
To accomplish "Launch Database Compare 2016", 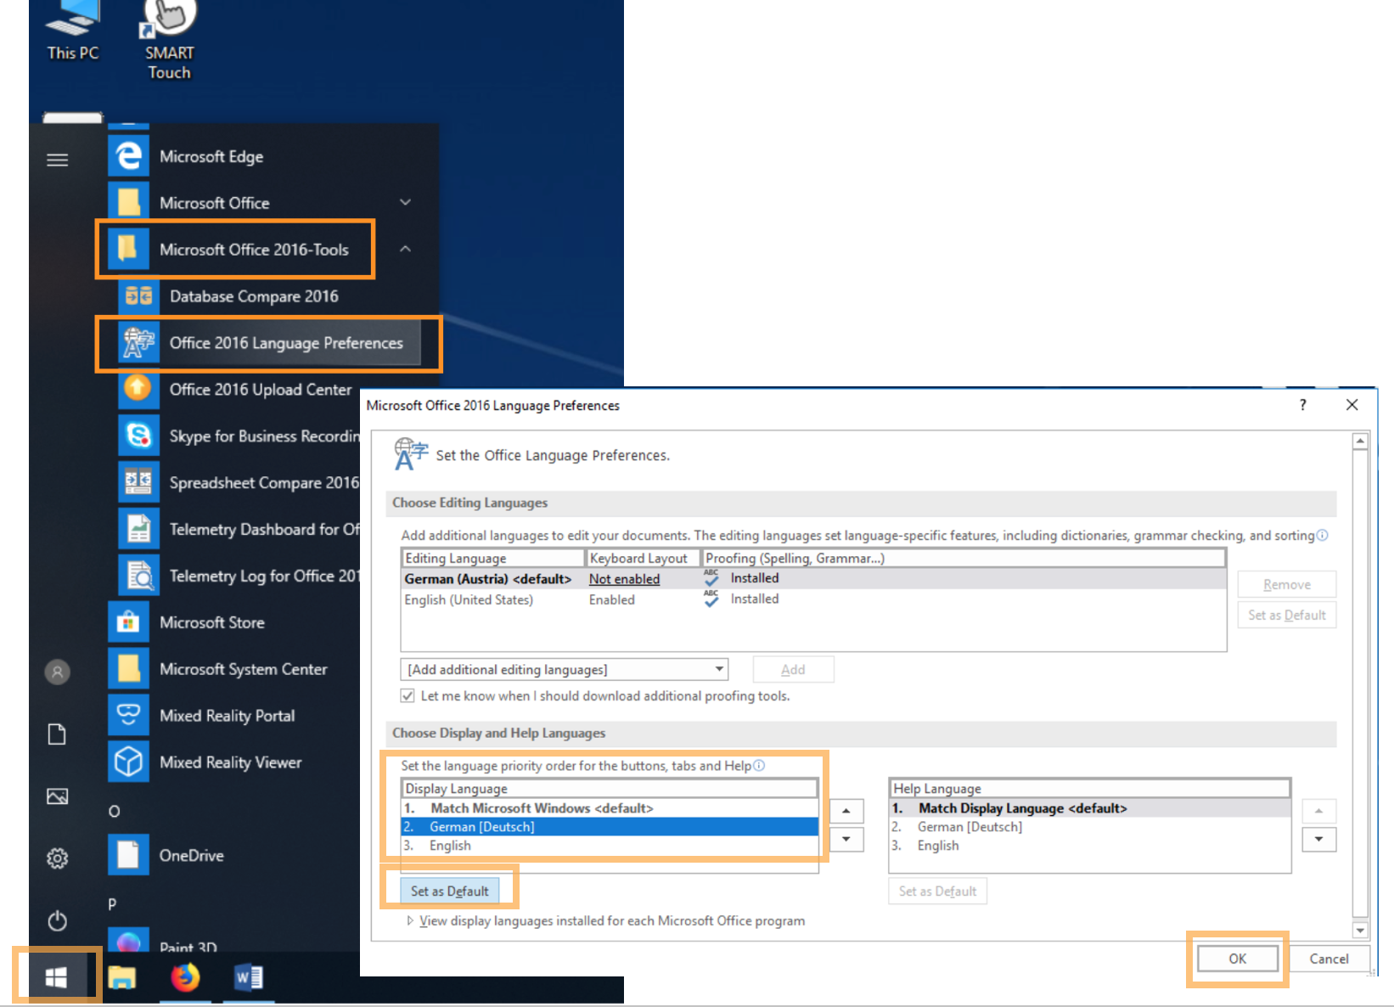I will click(x=253, y=296).
